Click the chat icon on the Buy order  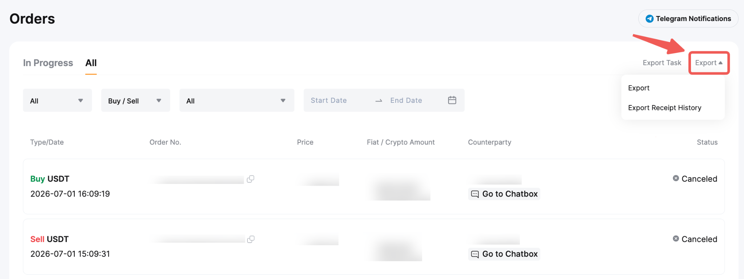coord(475,194)
